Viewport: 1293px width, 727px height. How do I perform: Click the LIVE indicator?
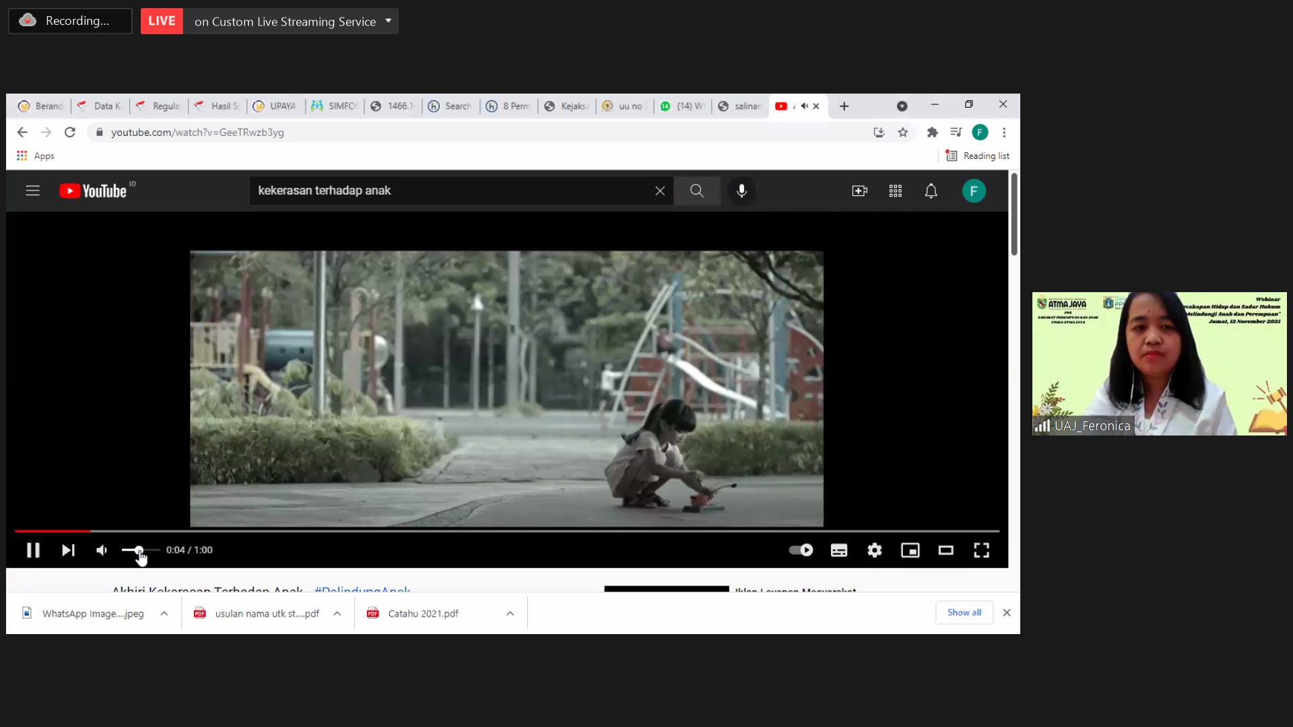162,21
